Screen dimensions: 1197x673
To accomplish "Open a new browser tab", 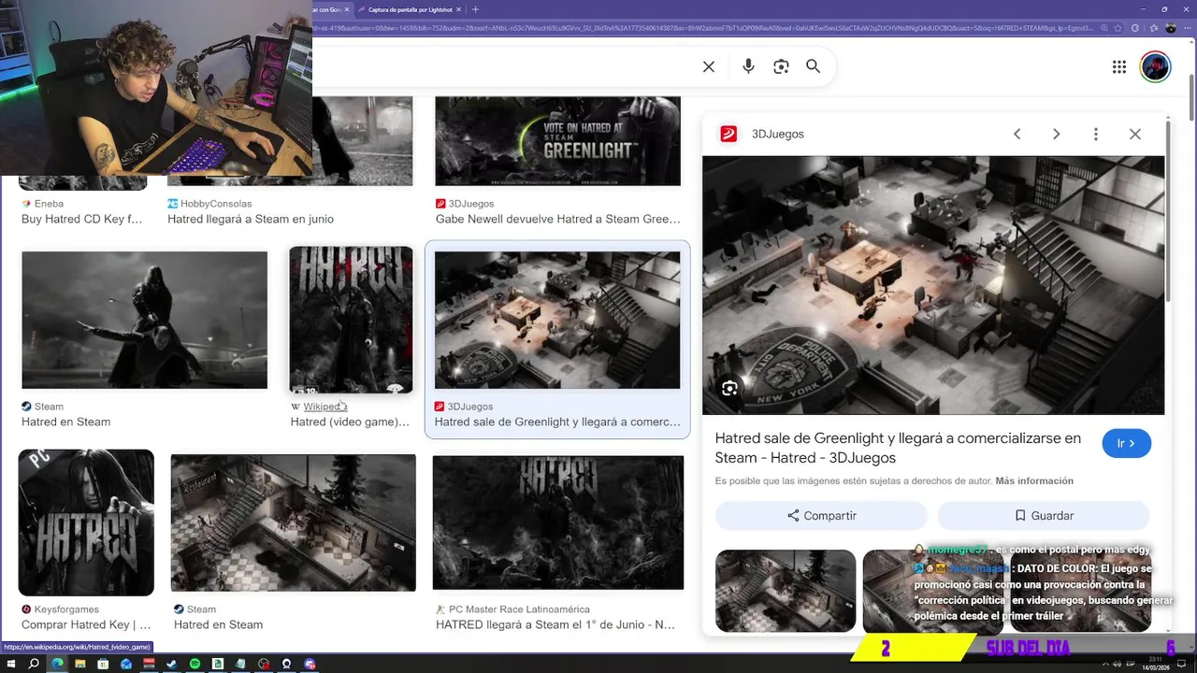I will point(475,9).
